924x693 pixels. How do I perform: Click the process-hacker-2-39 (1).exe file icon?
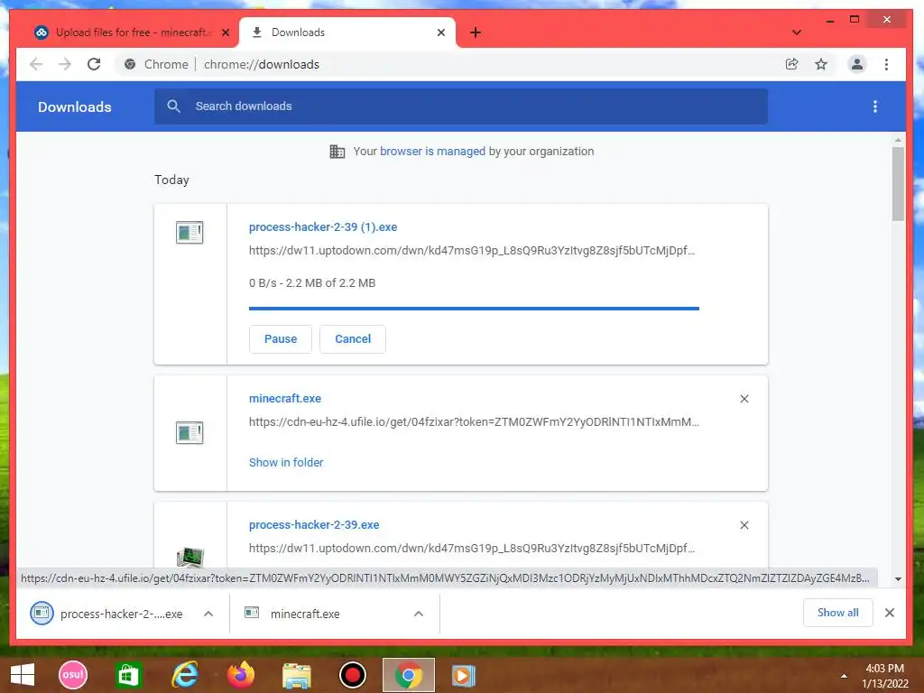click(189, 232)
